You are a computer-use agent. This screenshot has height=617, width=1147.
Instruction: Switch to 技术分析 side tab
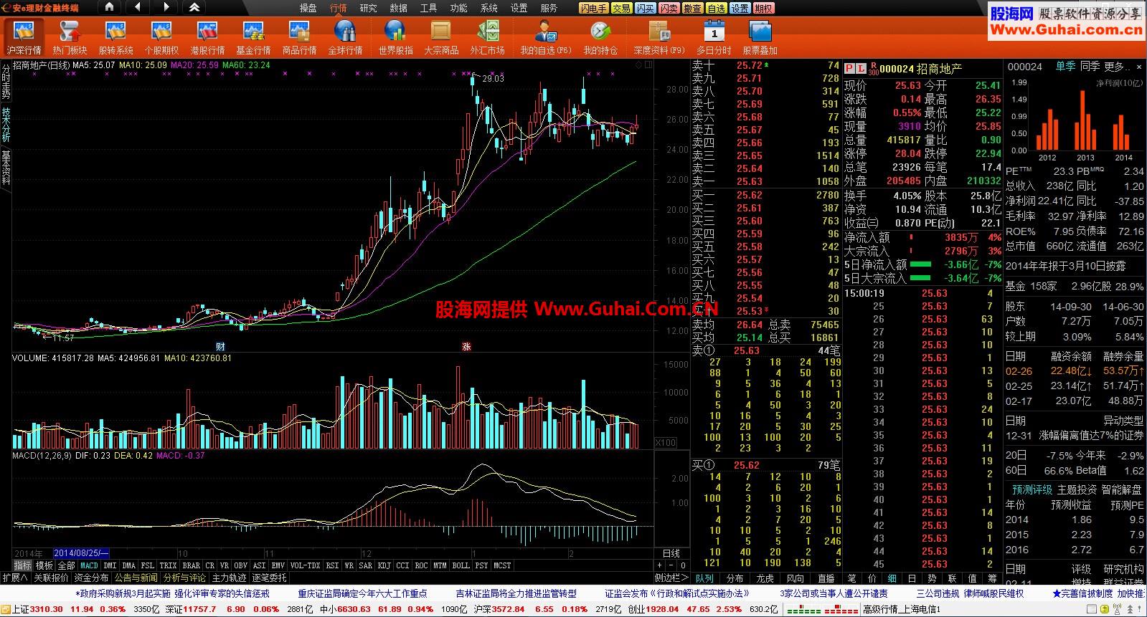[6, 125]
